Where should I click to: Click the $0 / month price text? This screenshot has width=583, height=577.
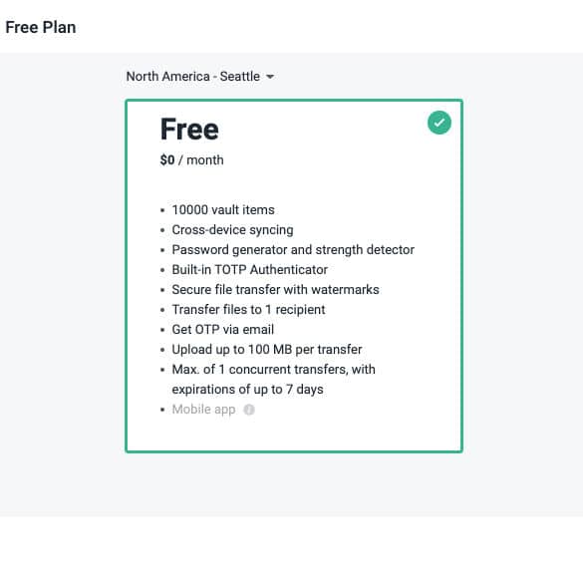point(192,160)
